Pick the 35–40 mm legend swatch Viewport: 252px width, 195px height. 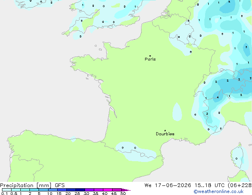pos(99,190)
